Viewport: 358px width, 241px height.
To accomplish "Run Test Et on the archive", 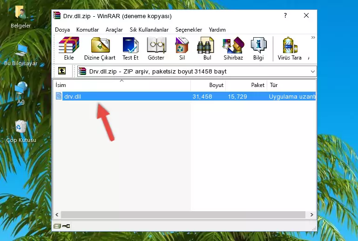I will (x=130, y=48).
